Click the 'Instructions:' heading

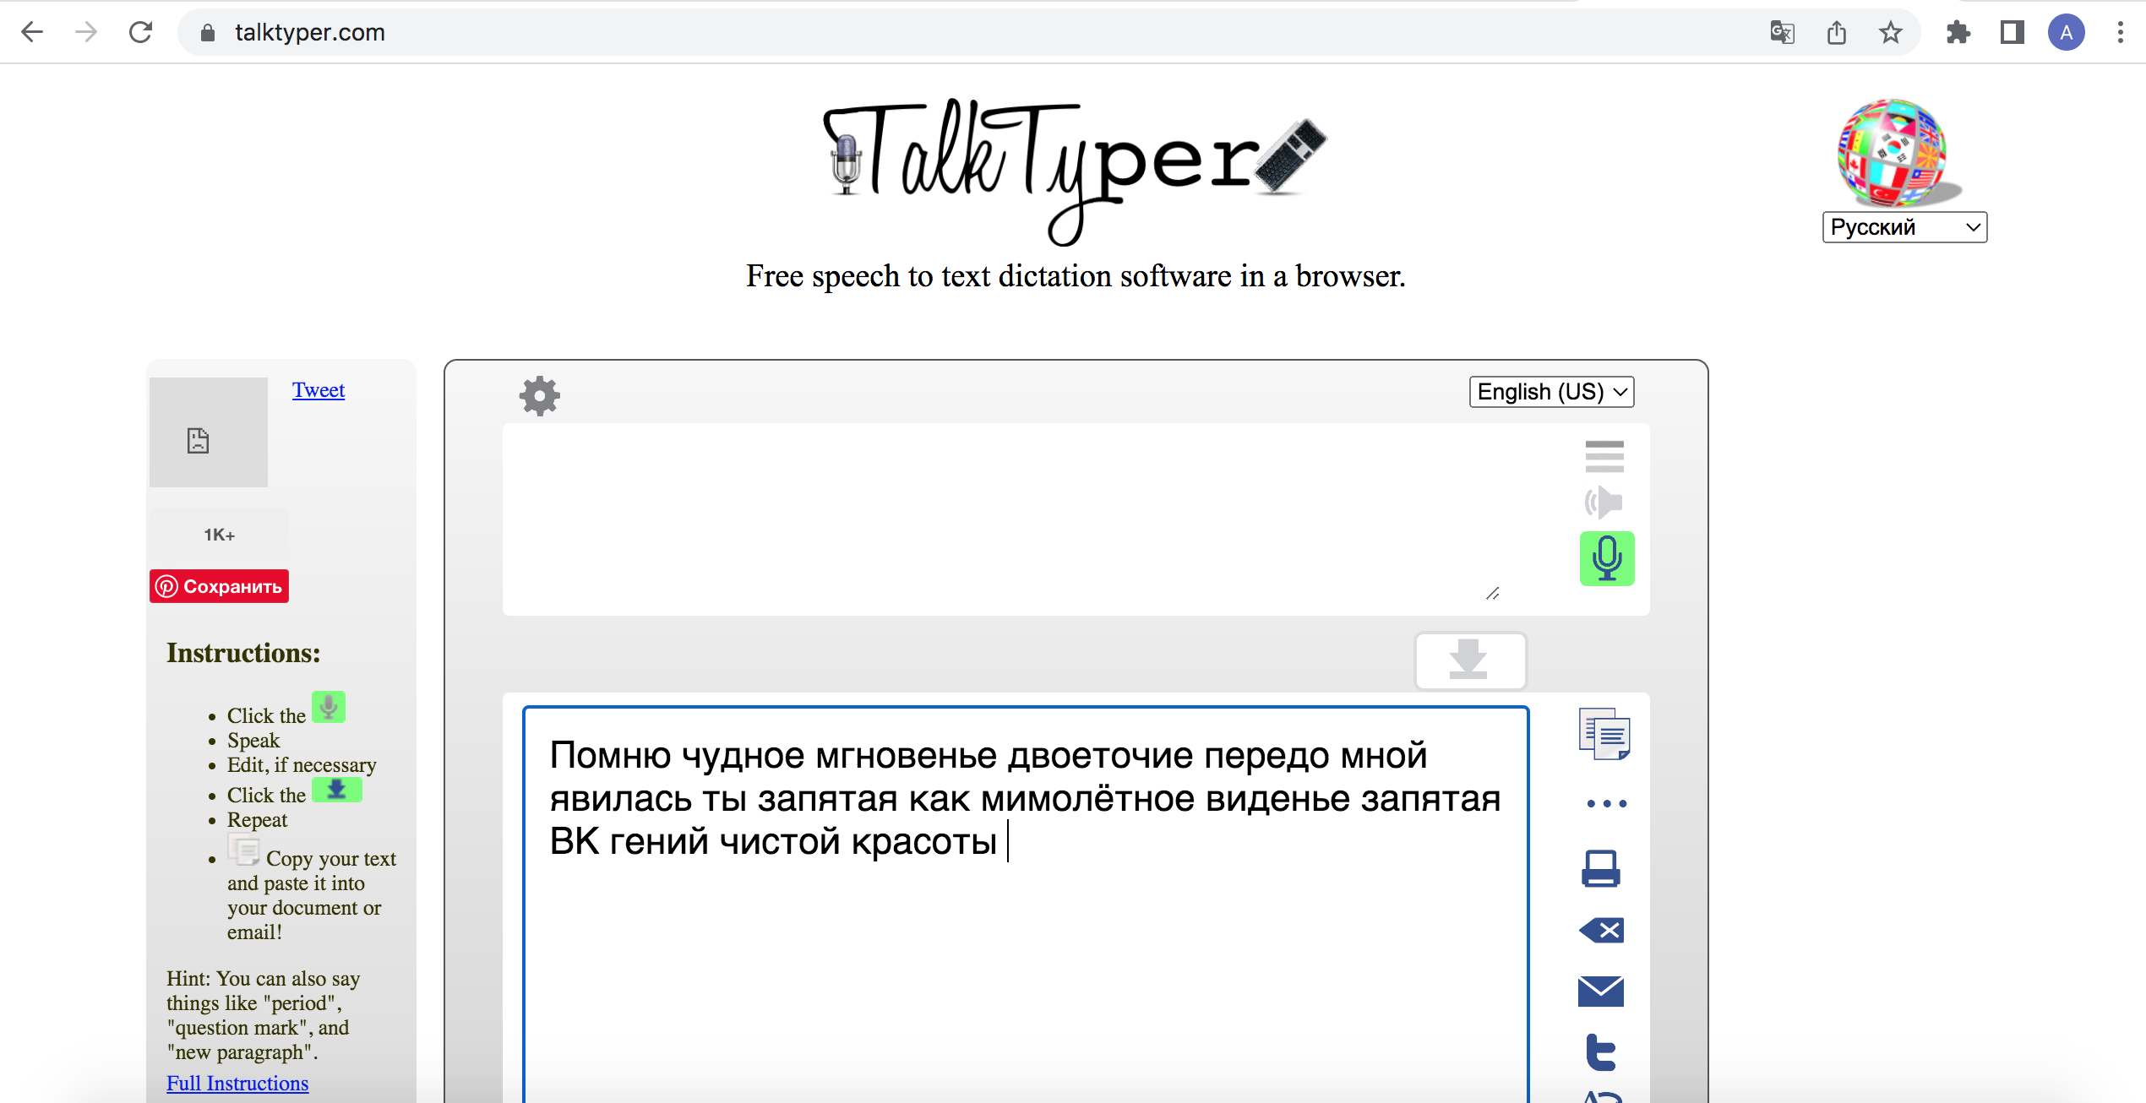coord(243,653)
